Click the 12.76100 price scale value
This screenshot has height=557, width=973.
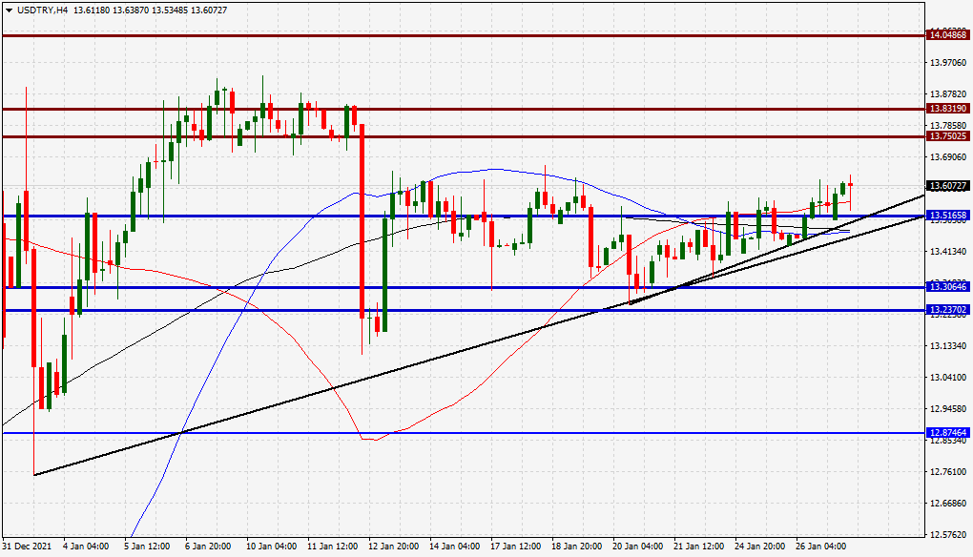point(948,472)
